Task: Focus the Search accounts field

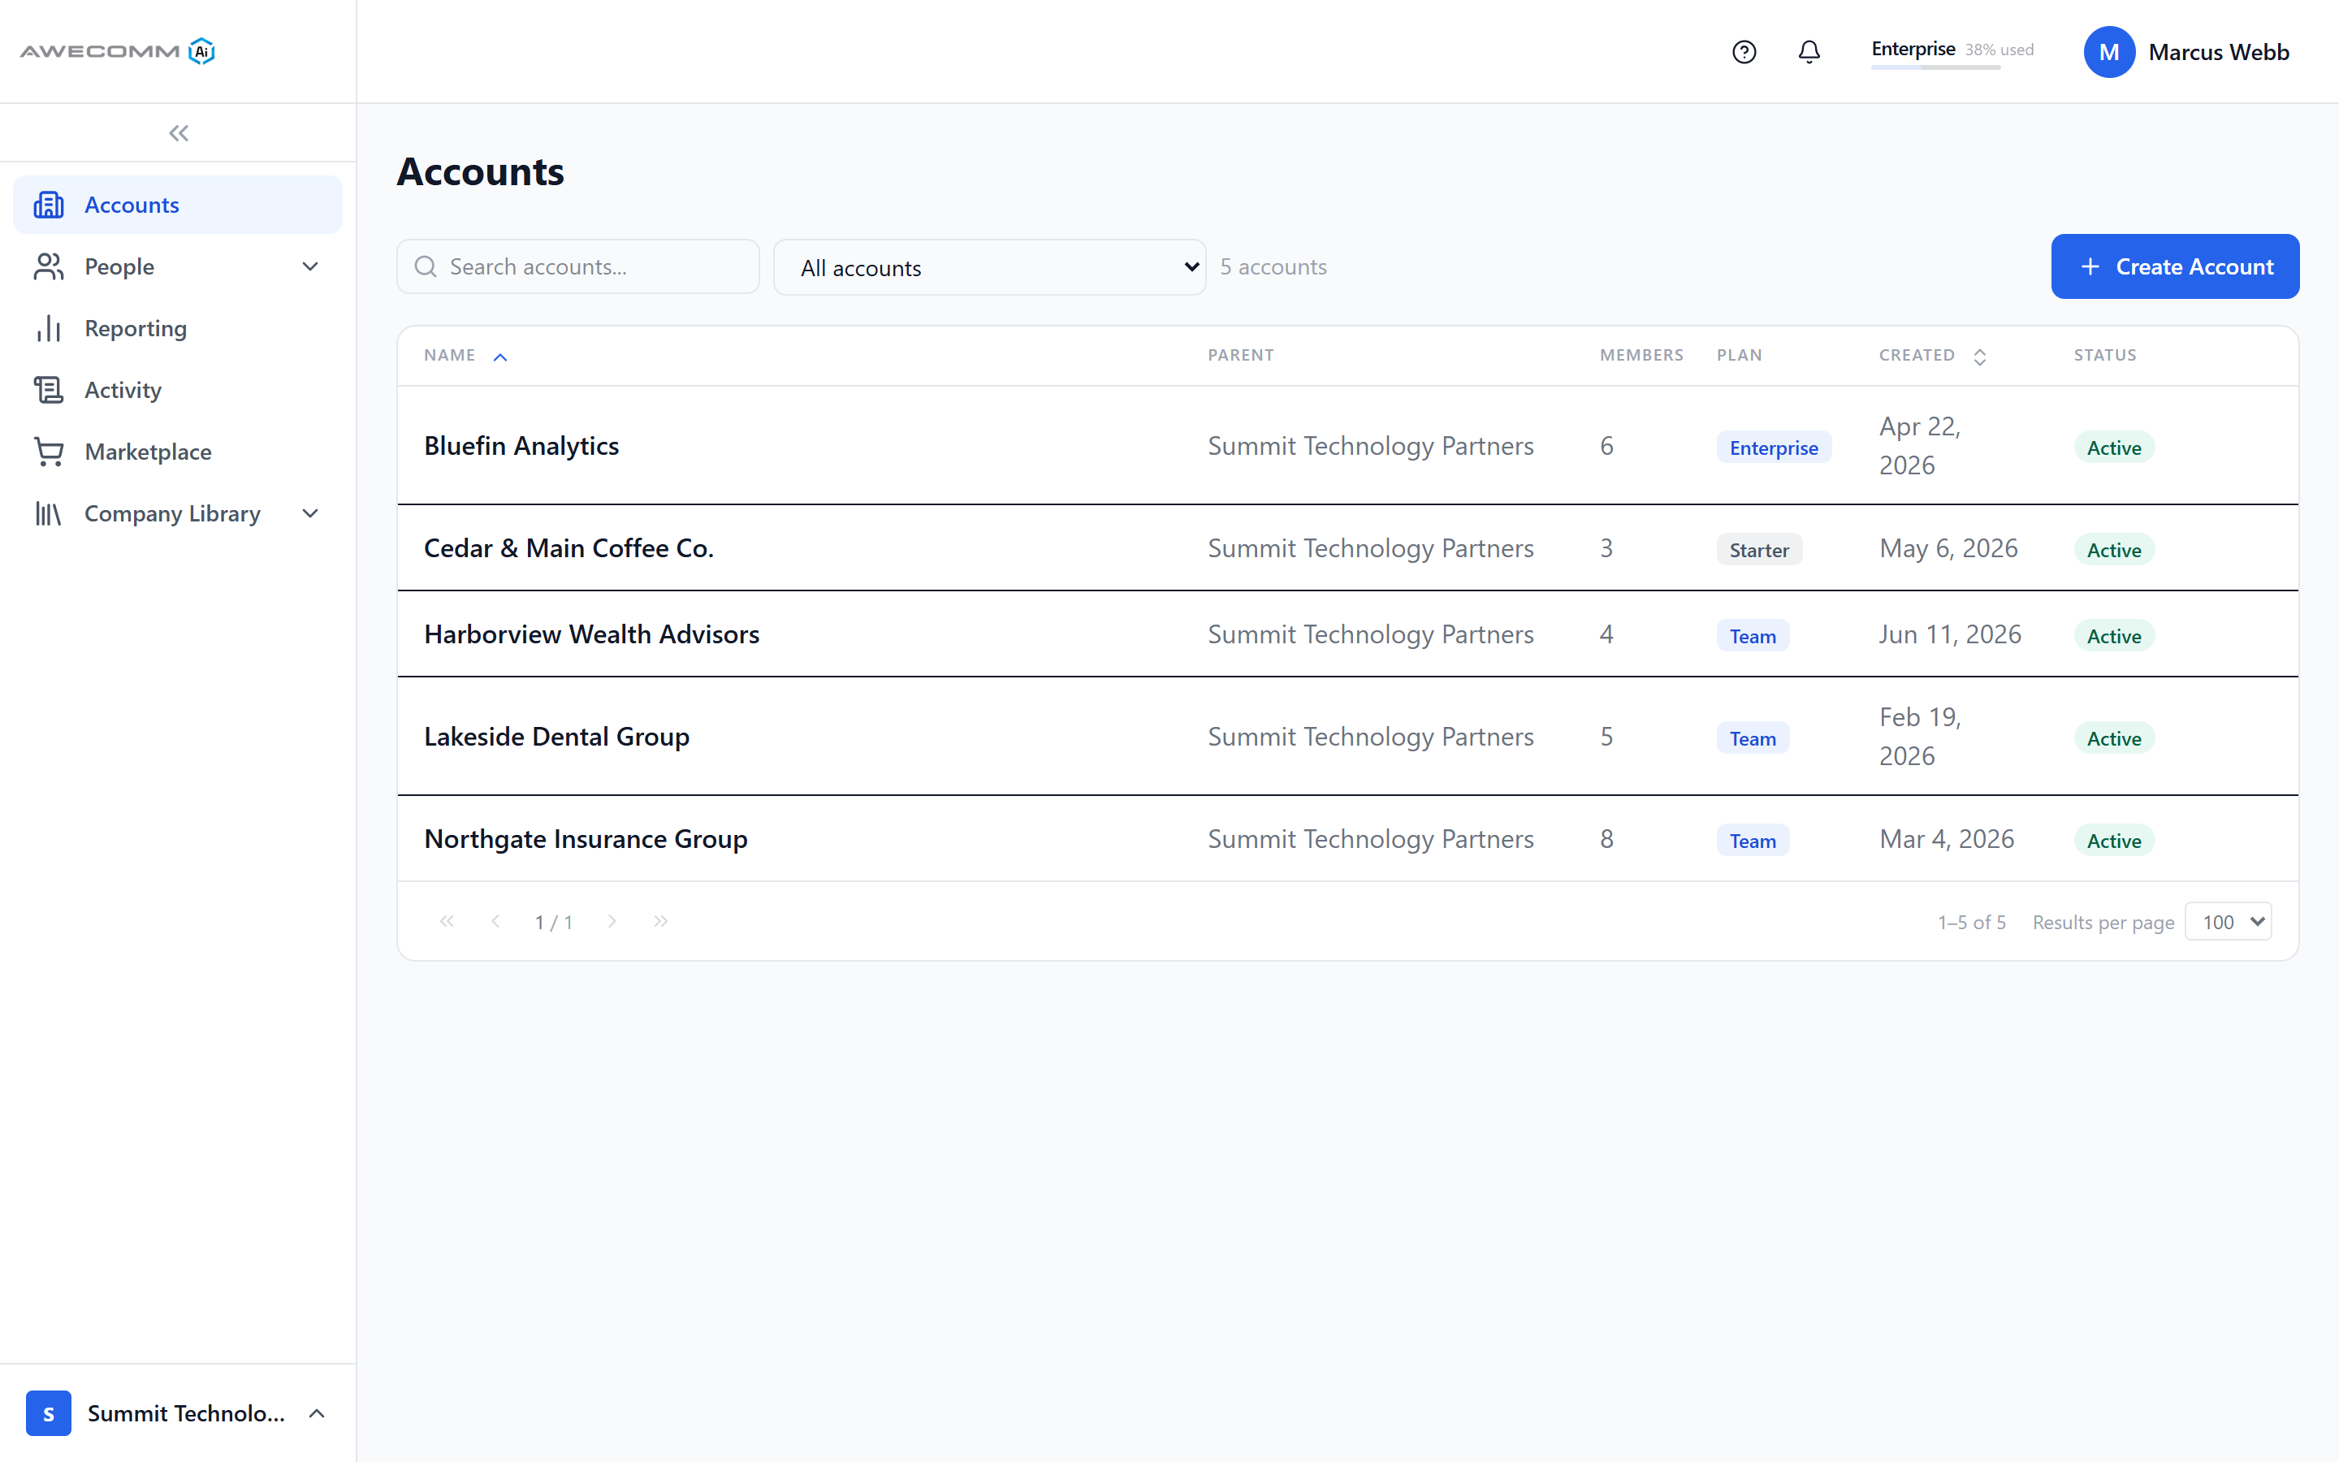Action: tap(578, 267)
